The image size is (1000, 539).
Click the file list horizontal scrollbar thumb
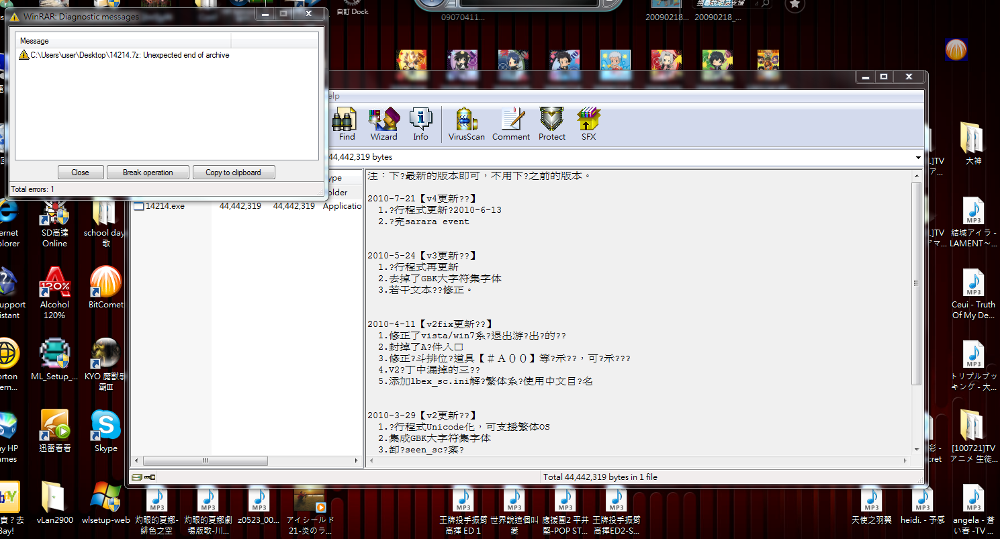point(205,461)
